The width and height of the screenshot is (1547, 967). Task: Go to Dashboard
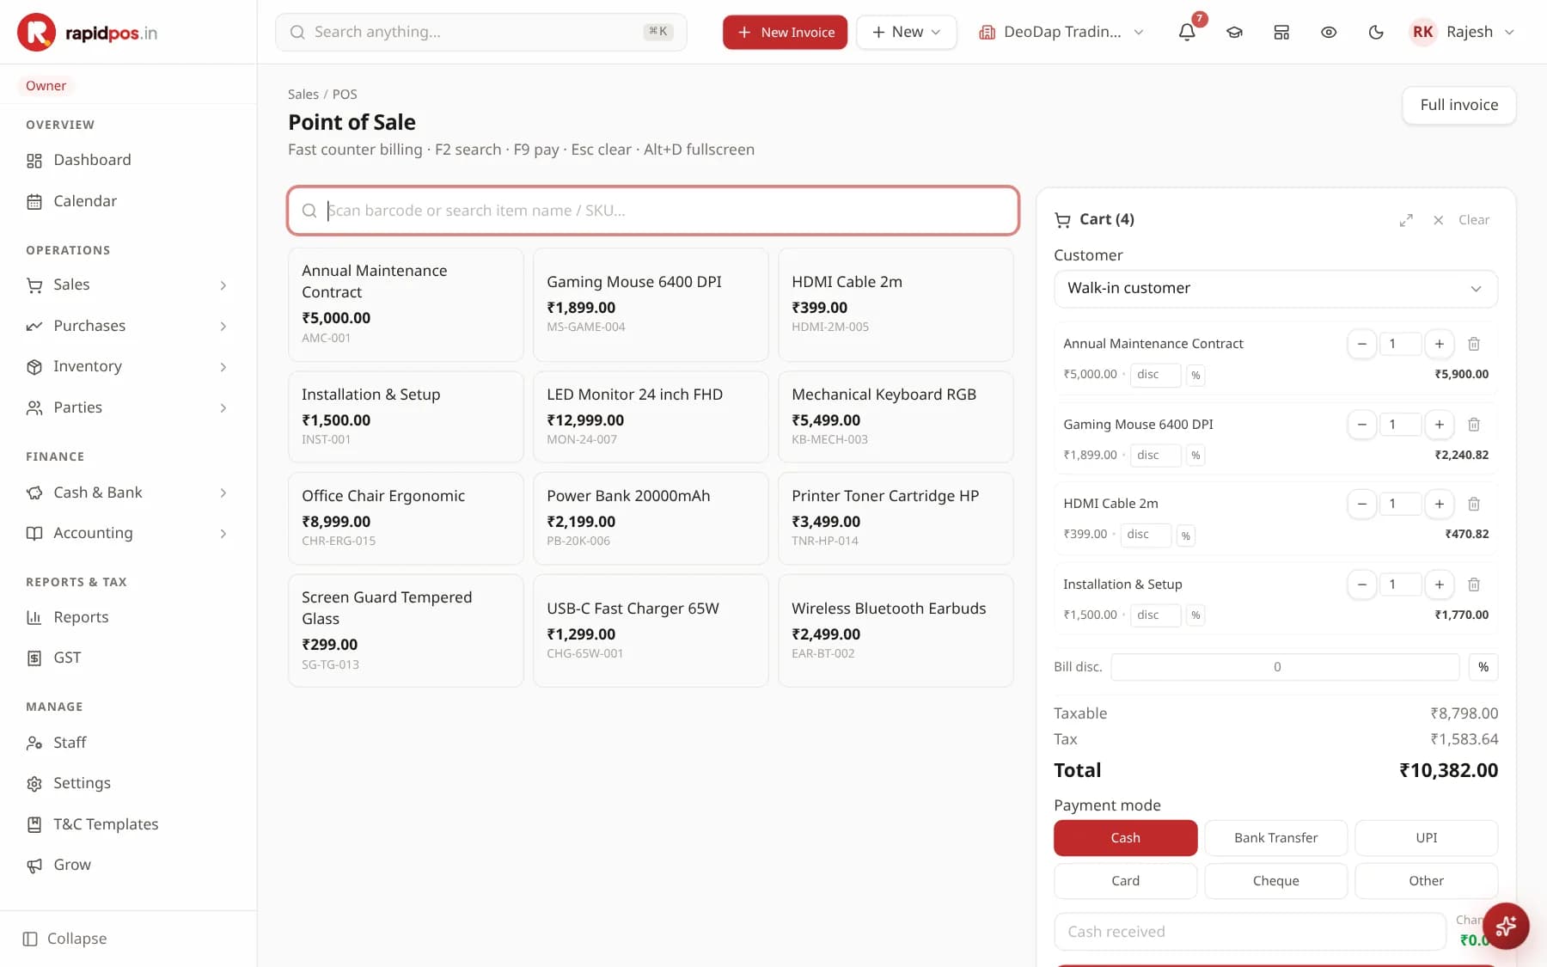coord(128,160)
